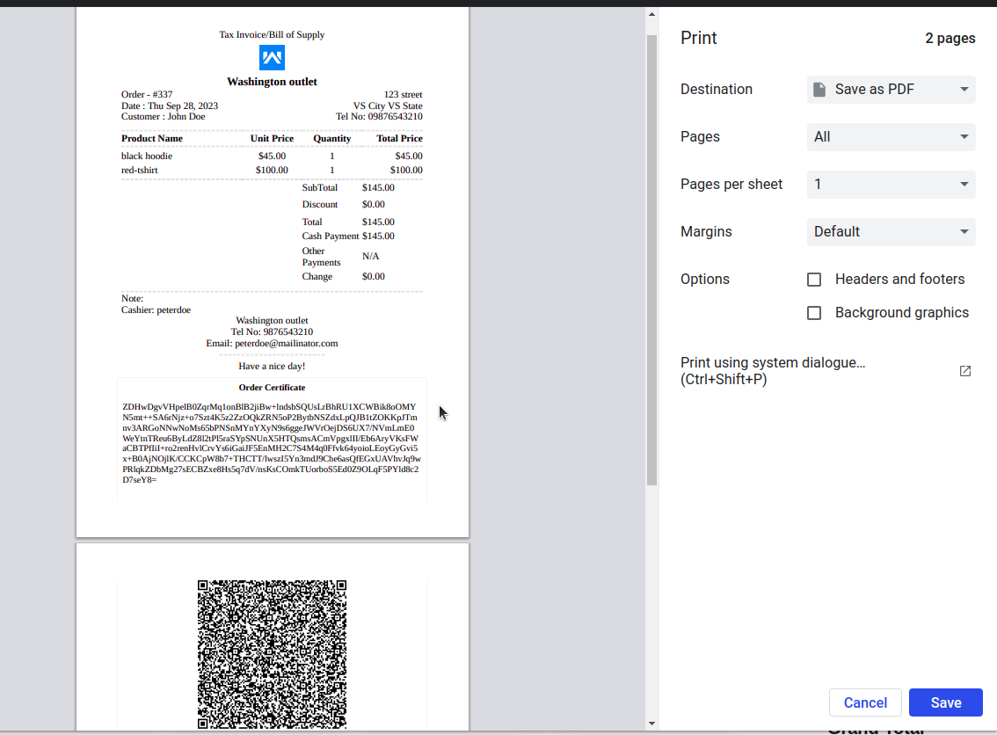This screenshot has width=997, height=735.
Task: Click the PDF file icon in Destination selector
Action: 819,89
